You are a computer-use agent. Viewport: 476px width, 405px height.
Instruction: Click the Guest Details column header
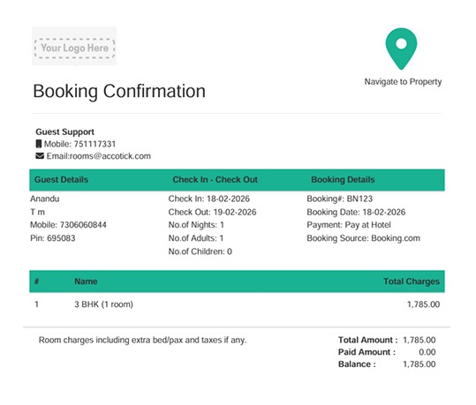61,180
